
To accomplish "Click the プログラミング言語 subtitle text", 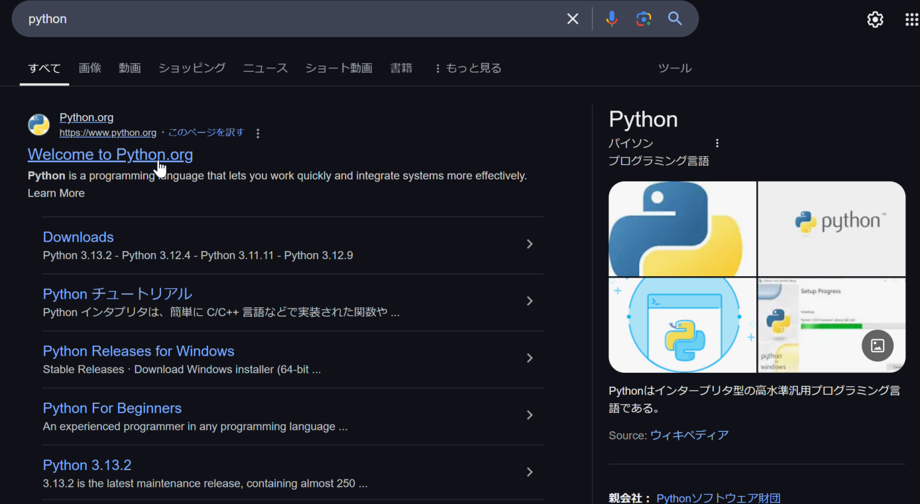I will [x=659, y=161].
